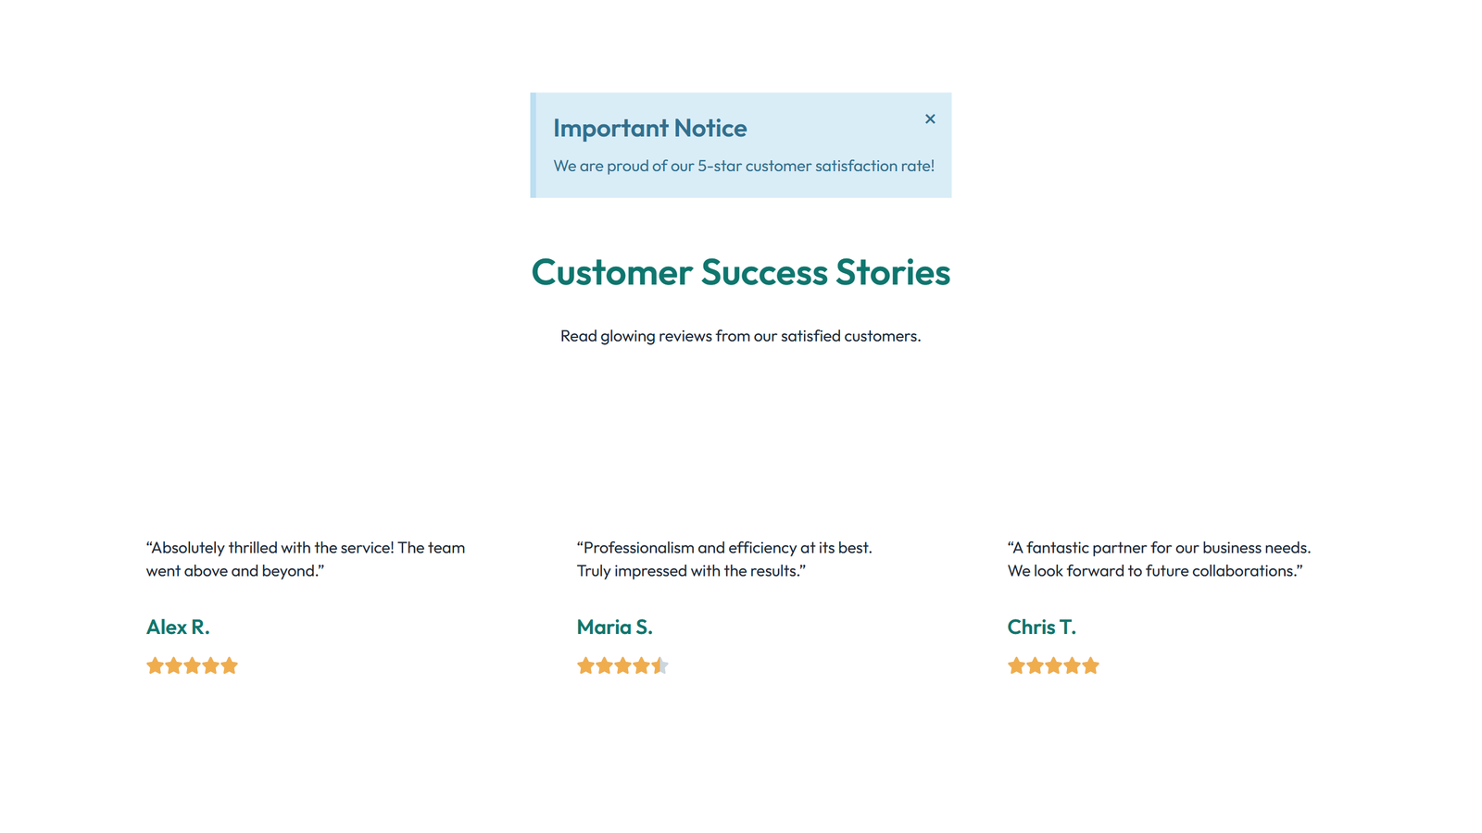Select Maria S.'s testimonial quote text
The height and width of the screenshot is (833, 1482).
[723, 559]
